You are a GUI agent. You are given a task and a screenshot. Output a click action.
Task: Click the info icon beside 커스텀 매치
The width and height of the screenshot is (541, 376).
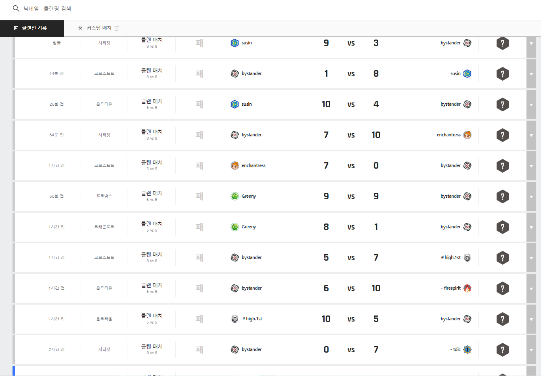[x=117, y=28]
